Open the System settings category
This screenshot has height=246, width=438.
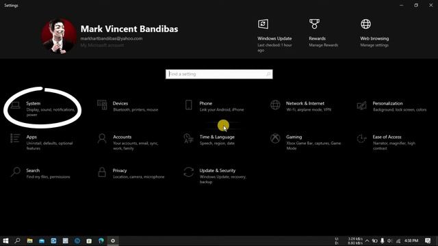click(42, 109)
